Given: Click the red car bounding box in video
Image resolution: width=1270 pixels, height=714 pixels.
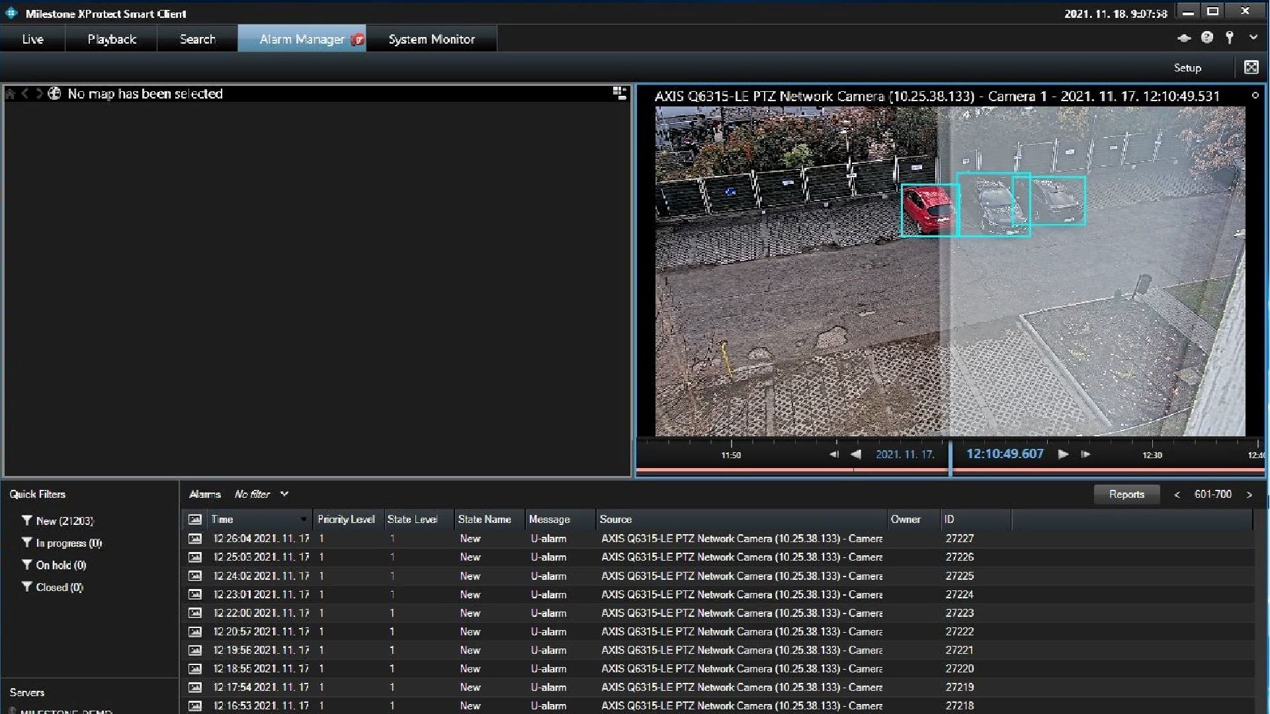Looking at the screenshot, I should (x=930, y=210).
